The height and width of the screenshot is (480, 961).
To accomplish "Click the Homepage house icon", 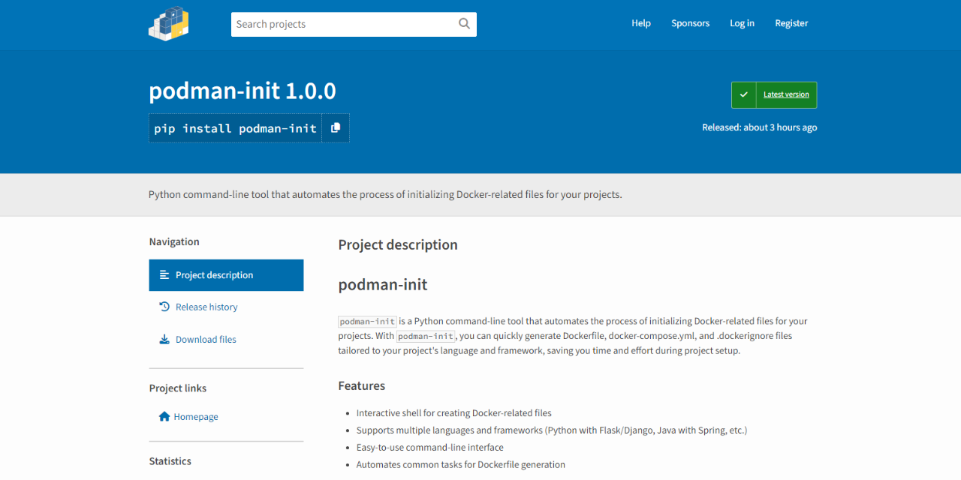I will pos(164,416).
